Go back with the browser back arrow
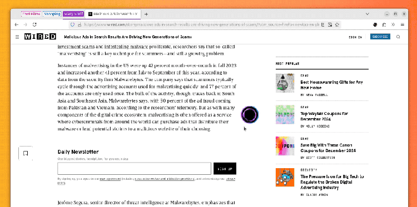This screenshot has width=417, height=207. click(17, 24)
